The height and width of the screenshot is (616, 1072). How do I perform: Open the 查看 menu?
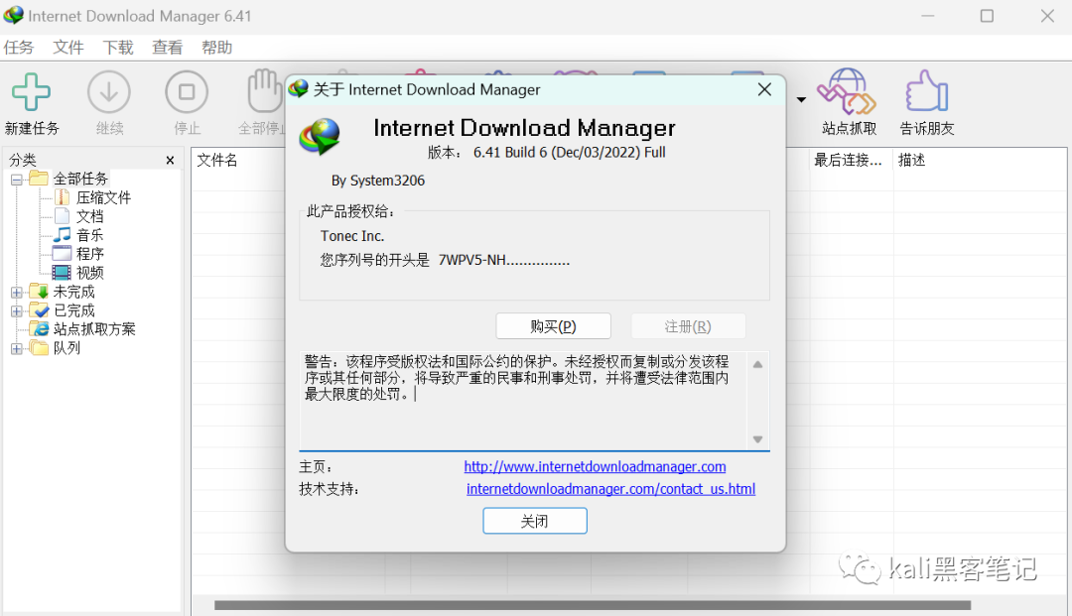(x=168, y=48)
